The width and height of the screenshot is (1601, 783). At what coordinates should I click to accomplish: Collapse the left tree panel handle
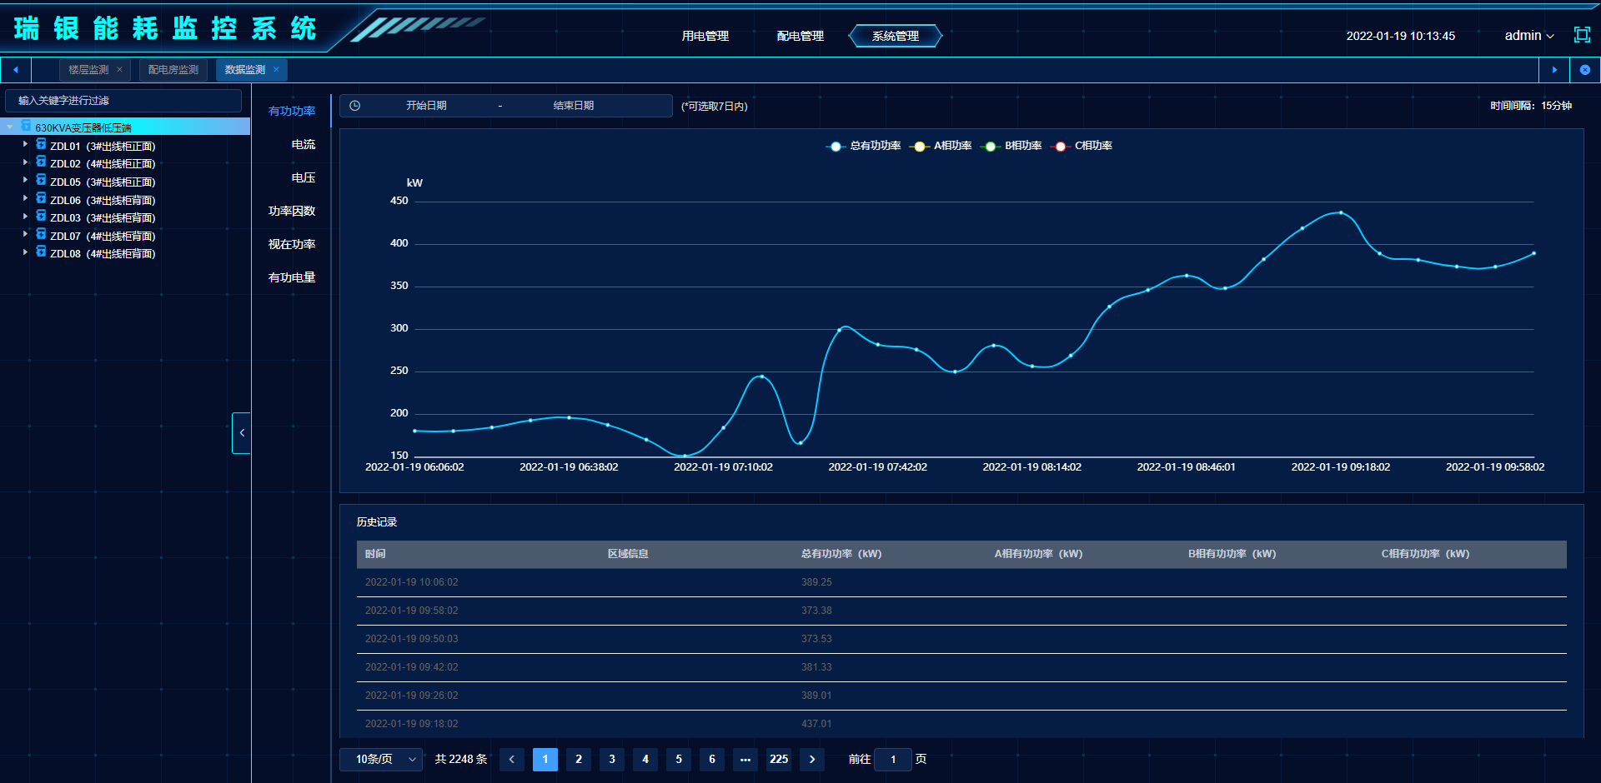coord(241,433)
